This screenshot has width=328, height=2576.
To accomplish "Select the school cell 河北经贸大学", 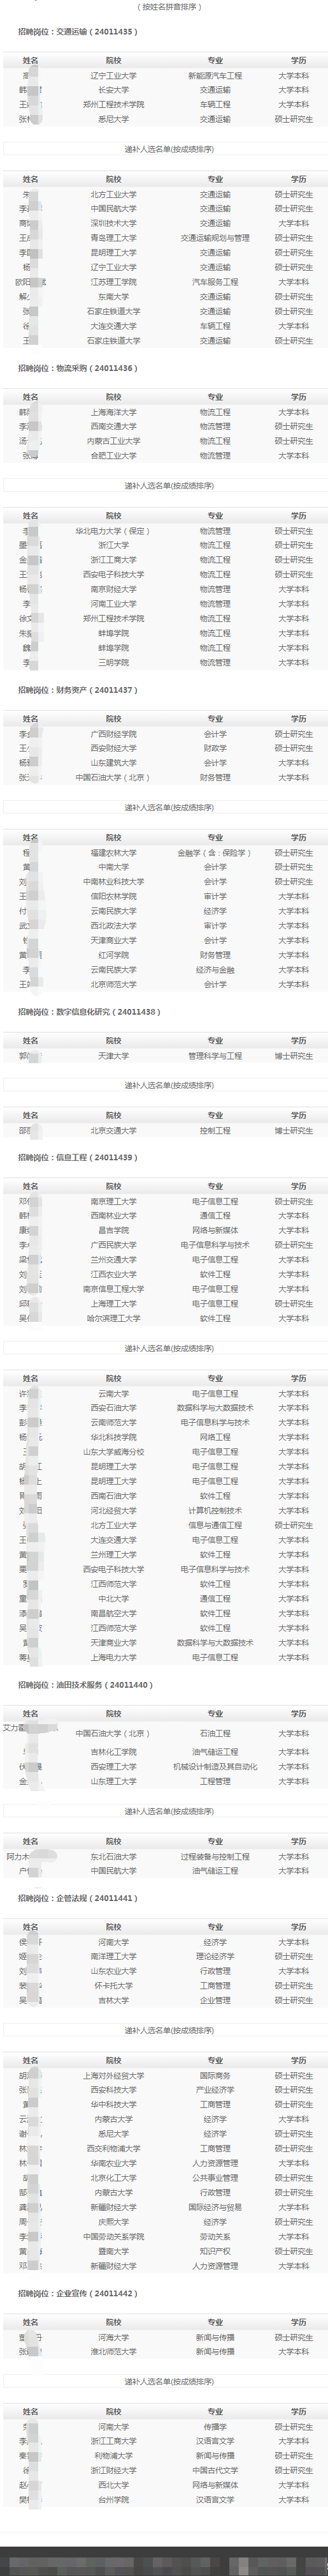I will pyautogui.click(x=113, y=1511).
